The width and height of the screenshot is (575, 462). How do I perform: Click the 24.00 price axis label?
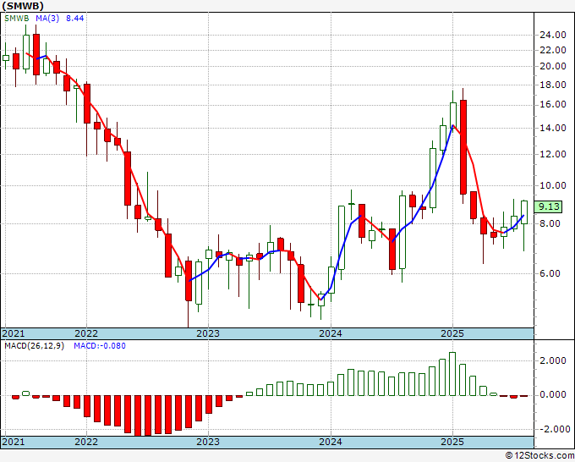point(553,36)
